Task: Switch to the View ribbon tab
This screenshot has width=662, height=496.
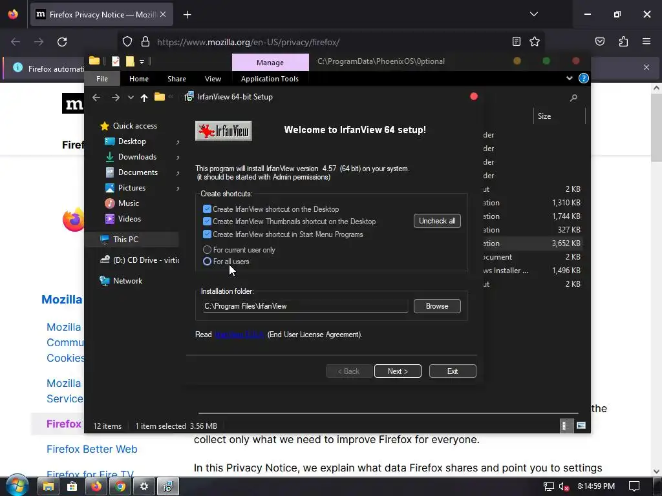Action: [213, 79]
